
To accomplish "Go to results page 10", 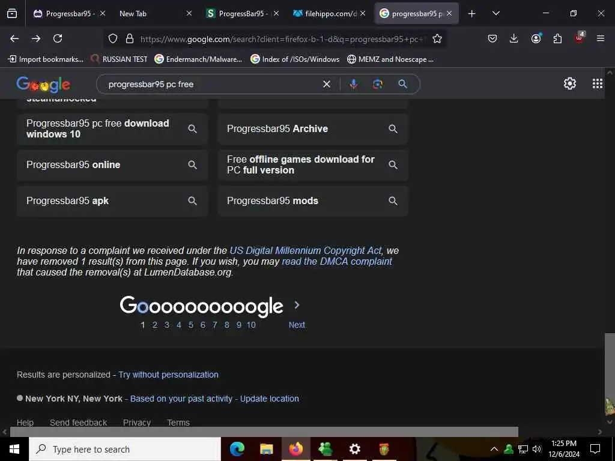I will pyautogui.click(x=251, y=325).
